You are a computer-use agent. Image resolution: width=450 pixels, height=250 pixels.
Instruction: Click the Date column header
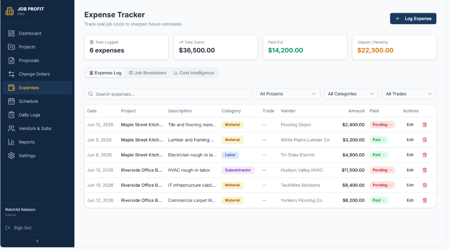tap(92, 111)
